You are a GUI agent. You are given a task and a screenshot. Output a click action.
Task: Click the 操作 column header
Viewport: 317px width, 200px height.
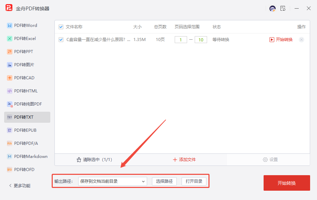pos(301,27)
